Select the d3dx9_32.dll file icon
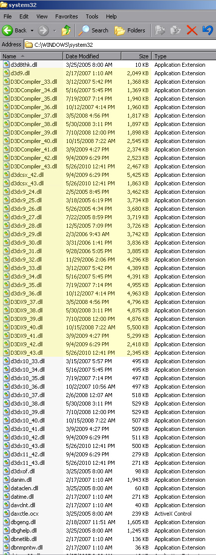Screen dimensions: 216x555 click(x=6, y=260)
